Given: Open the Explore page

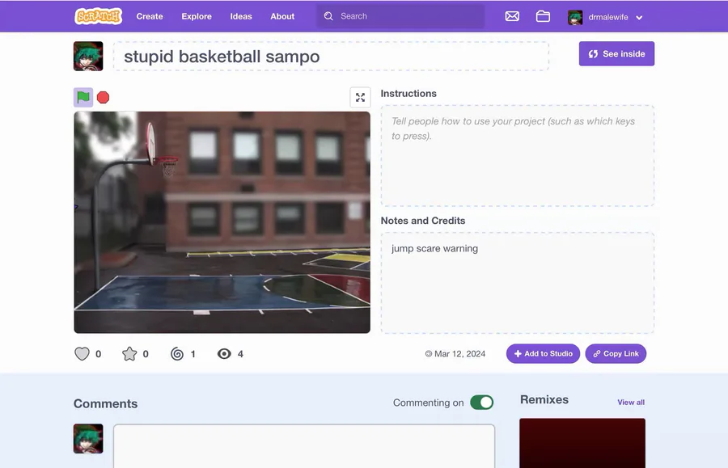Looking at the screenshot, I should click(197, 16).
